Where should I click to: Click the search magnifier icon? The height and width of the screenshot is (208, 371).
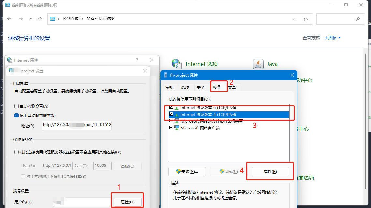coord(358,19)
